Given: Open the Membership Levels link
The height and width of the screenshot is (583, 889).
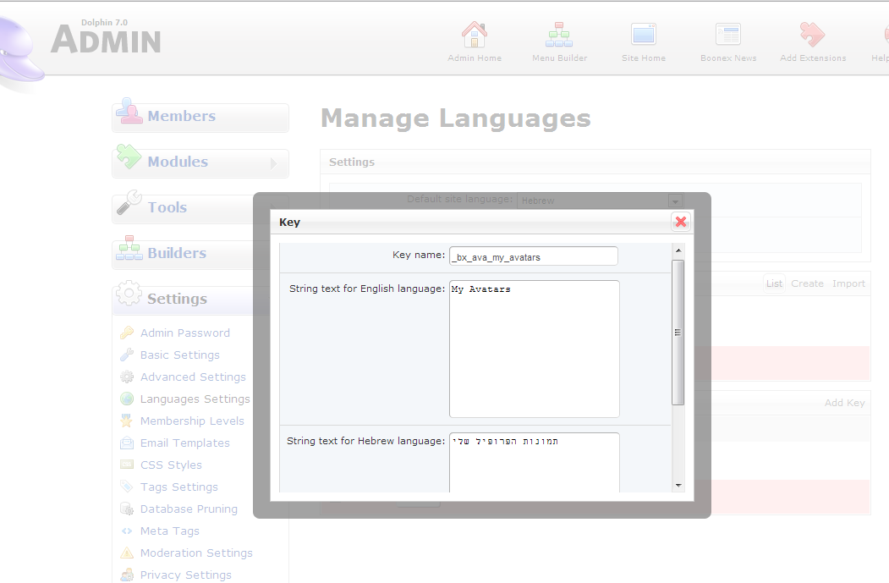Looking at the screenshot, I should point(192,421).
